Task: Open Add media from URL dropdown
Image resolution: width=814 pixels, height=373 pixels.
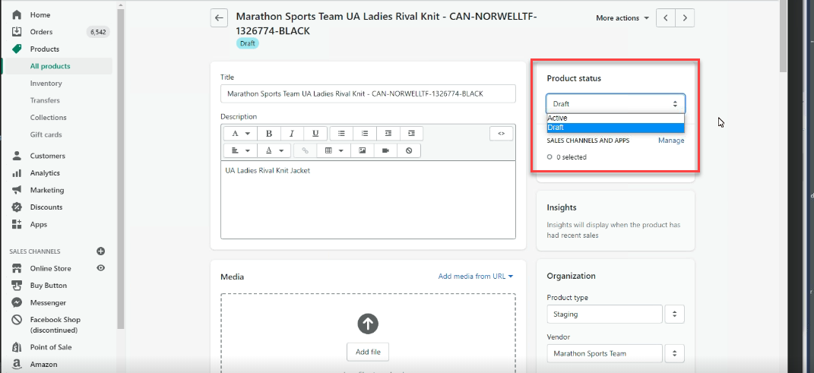Action: coord(476,276)
